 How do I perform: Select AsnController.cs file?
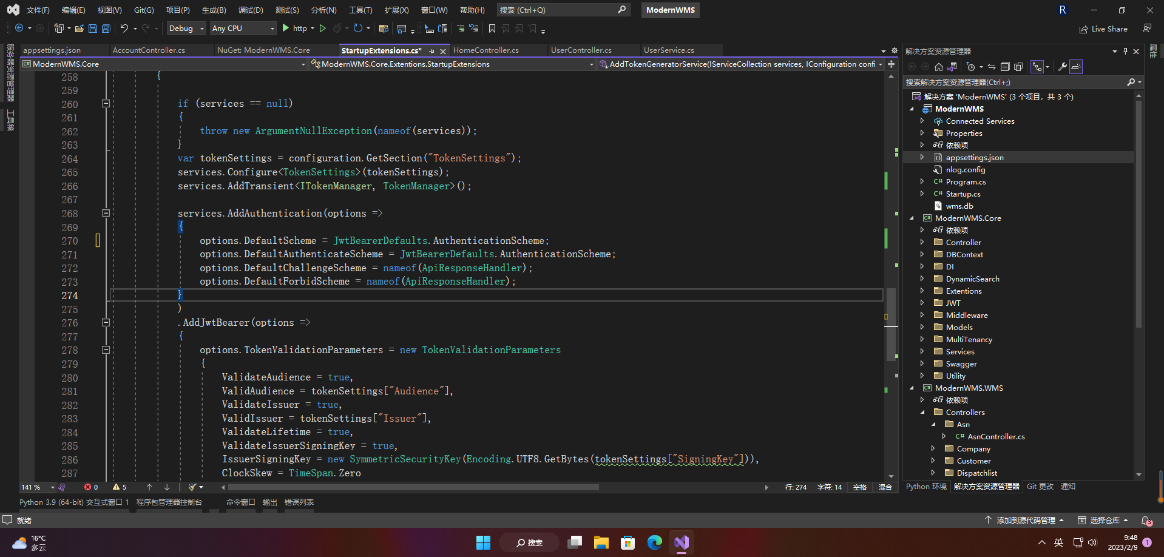tap(996, 437)
